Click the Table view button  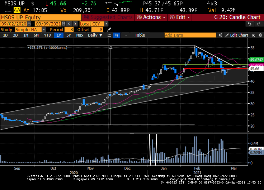[x=140, y=35]
